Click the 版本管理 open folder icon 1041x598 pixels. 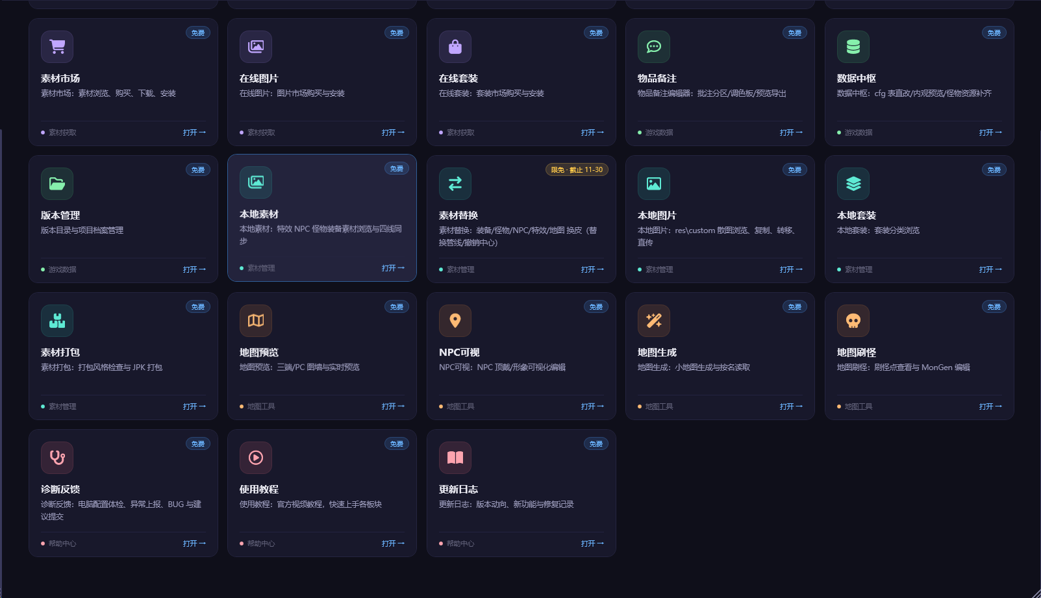tap(57, 184)
